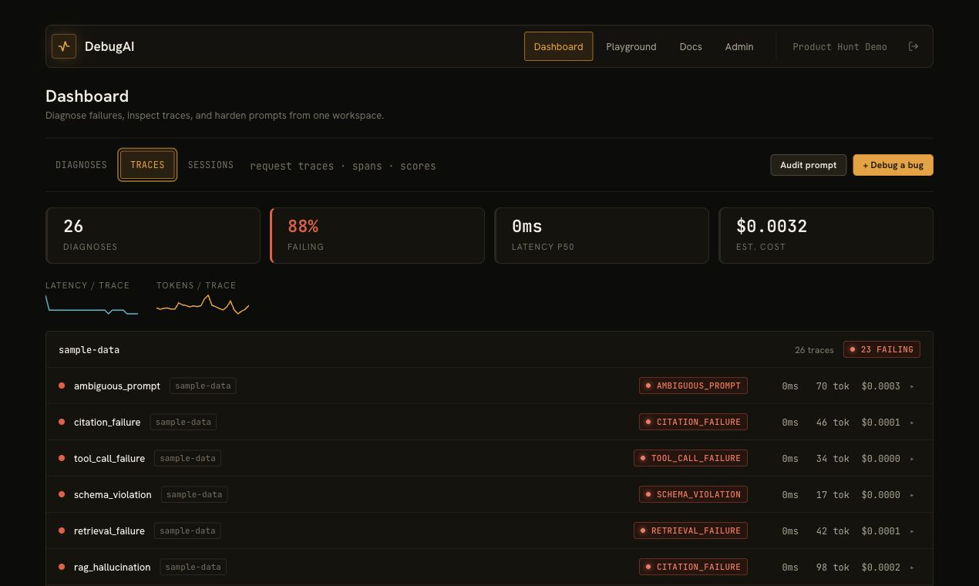Click red status dot for ambiguous_prompt

[x=62, y=386]
